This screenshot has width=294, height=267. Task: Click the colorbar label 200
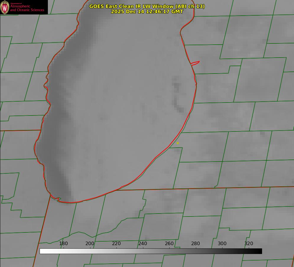pyautogui.click(x=90, y=243)
